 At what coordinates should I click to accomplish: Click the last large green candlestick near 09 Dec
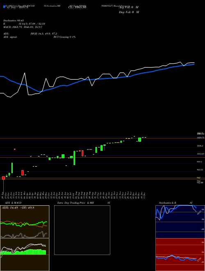point(139,140)
